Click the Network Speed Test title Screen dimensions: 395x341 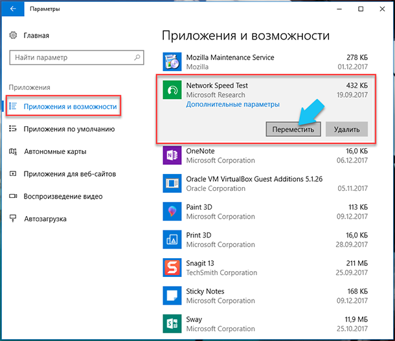pyautogui.click(x=217, y=85)
